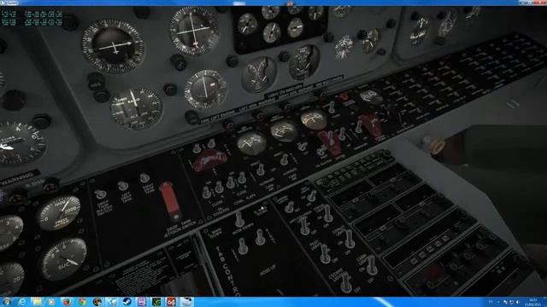Viewport: 547px width, 307px height.
Task: Click the crossed-needle course deviation indicator
Action: click(194, 31)
